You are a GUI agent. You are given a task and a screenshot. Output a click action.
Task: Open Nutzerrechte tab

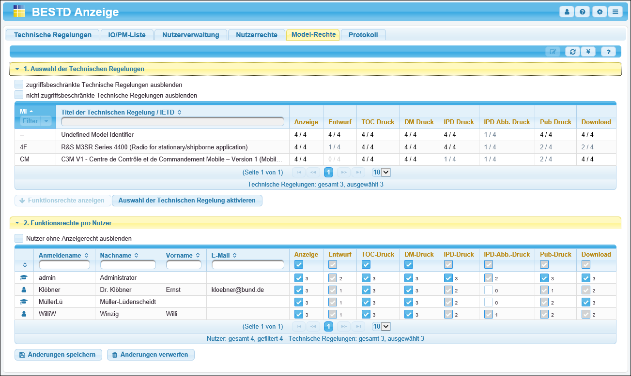[x=257, y=35]
